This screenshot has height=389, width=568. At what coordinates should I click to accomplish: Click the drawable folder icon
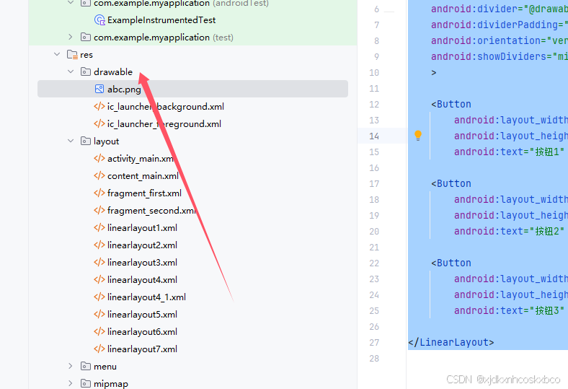tap(86, 71)
